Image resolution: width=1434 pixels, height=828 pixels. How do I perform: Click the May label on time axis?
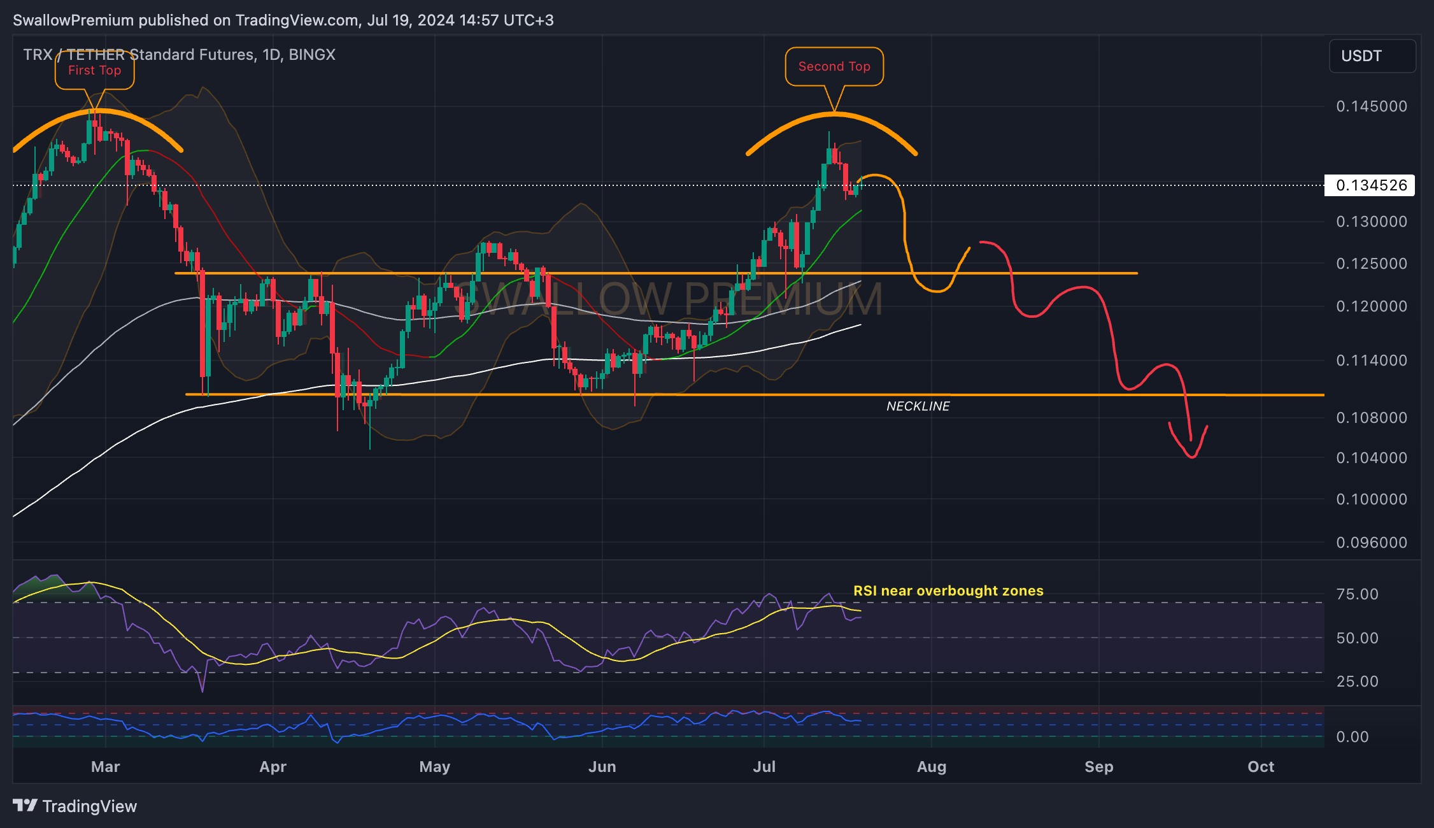point(434,767)
